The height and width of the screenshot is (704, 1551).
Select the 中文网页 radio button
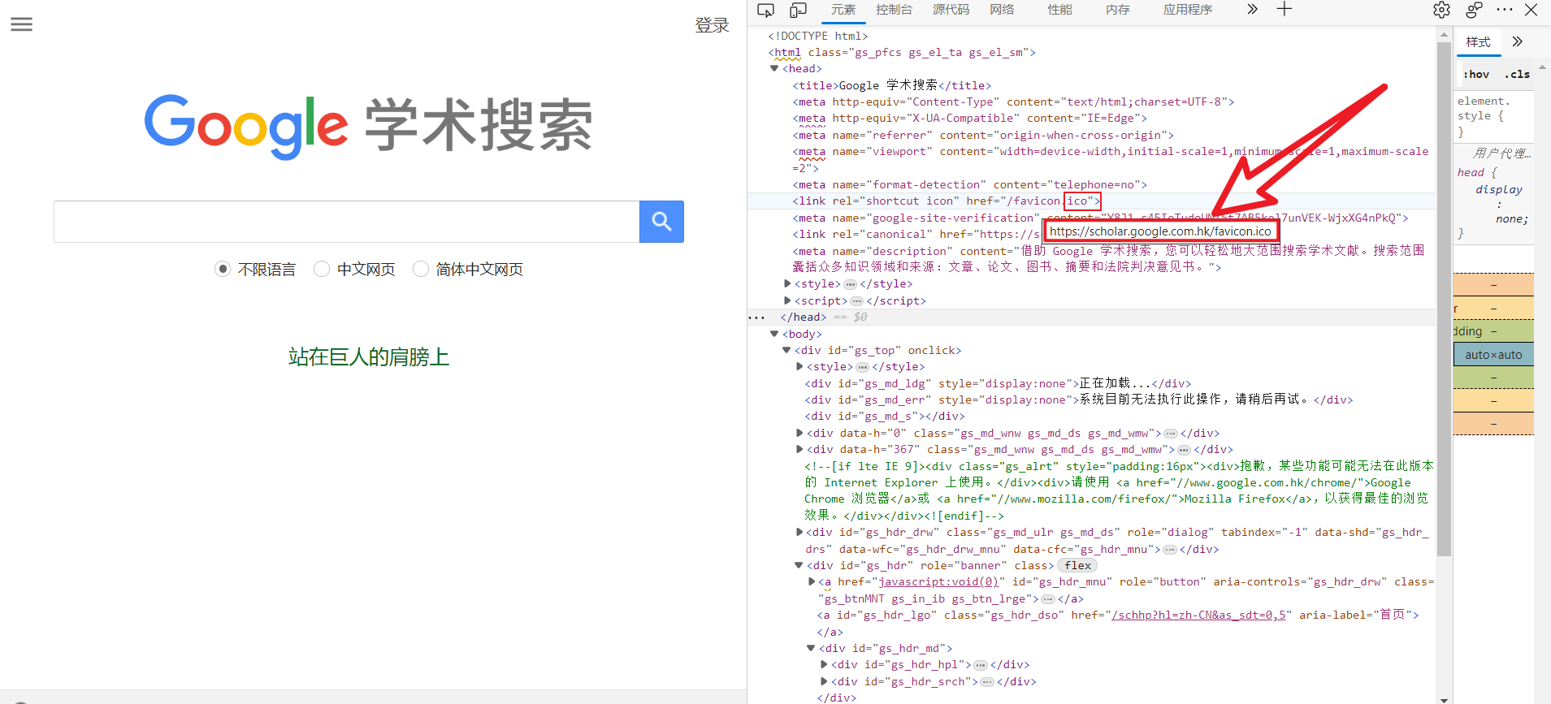pyautogui.click(x=322, y=269)
